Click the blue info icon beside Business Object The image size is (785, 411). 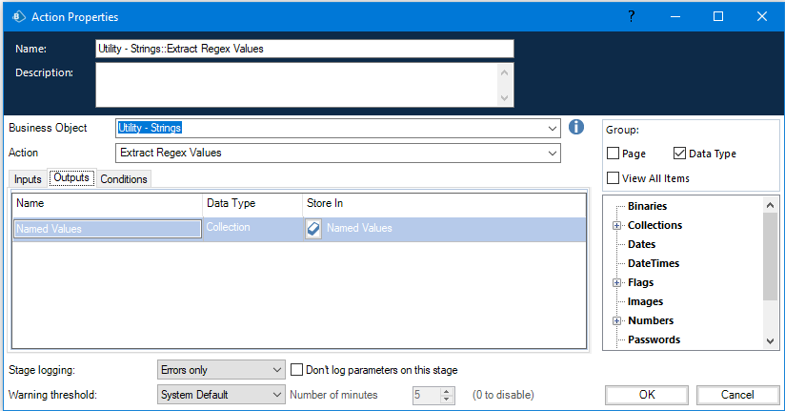575,127
